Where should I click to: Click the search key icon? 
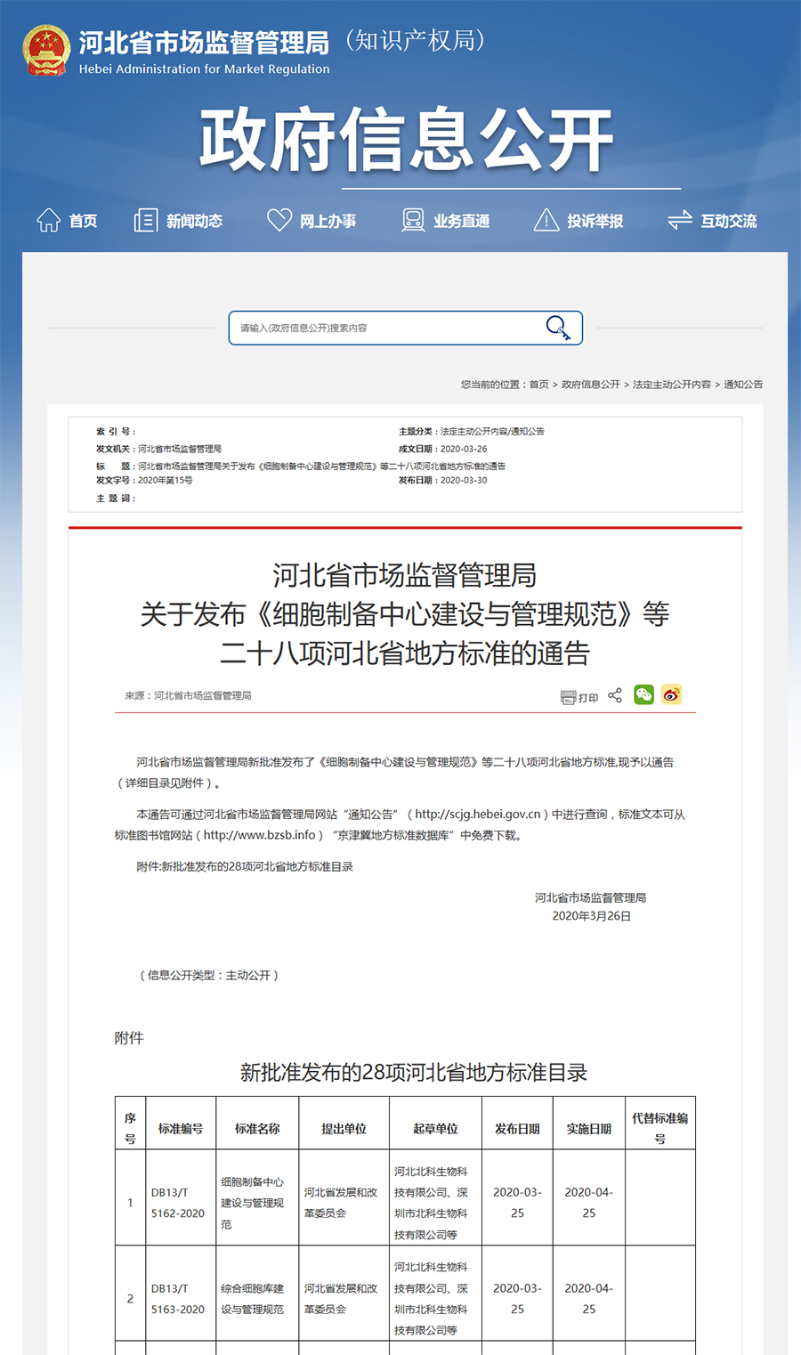(558, 328)
